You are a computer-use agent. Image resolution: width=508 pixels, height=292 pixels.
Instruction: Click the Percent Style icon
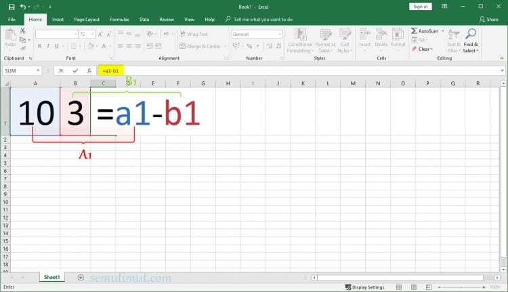point(249,46)
